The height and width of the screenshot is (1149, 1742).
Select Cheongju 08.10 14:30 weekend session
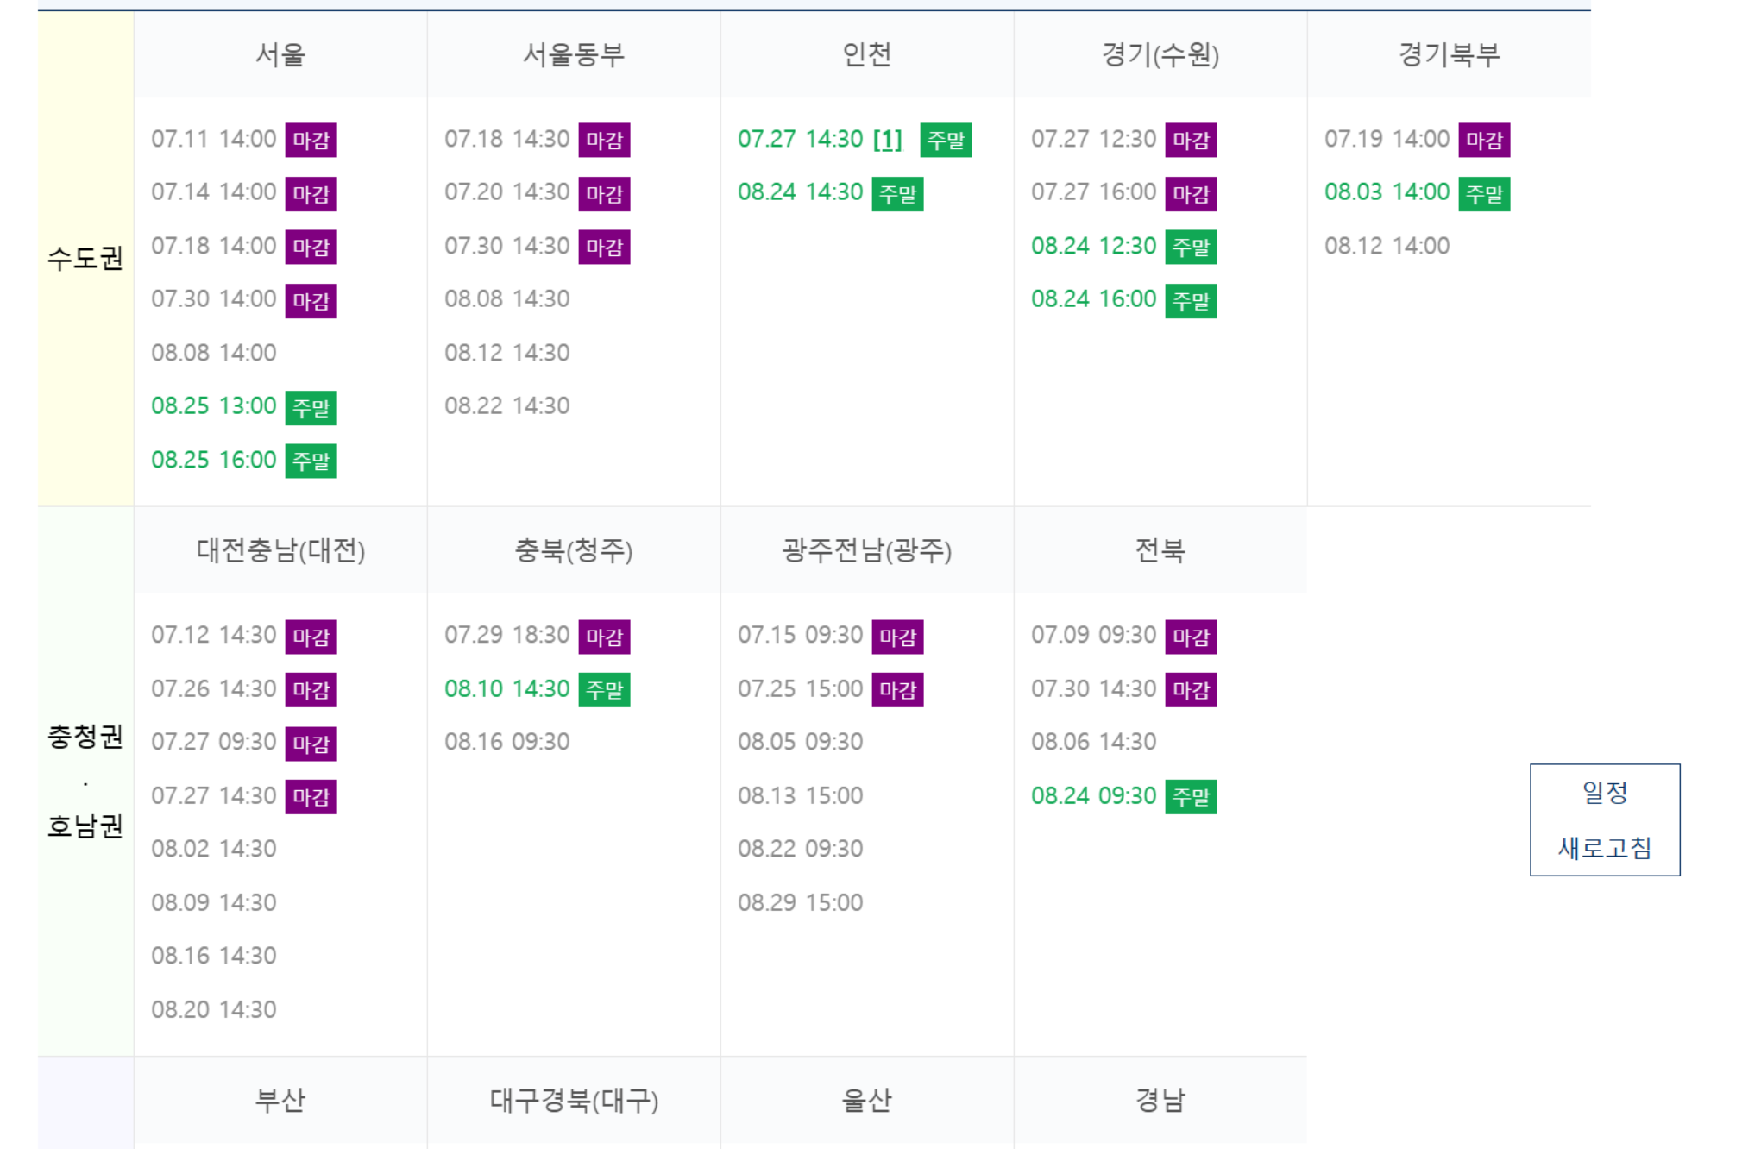[506, 689]
